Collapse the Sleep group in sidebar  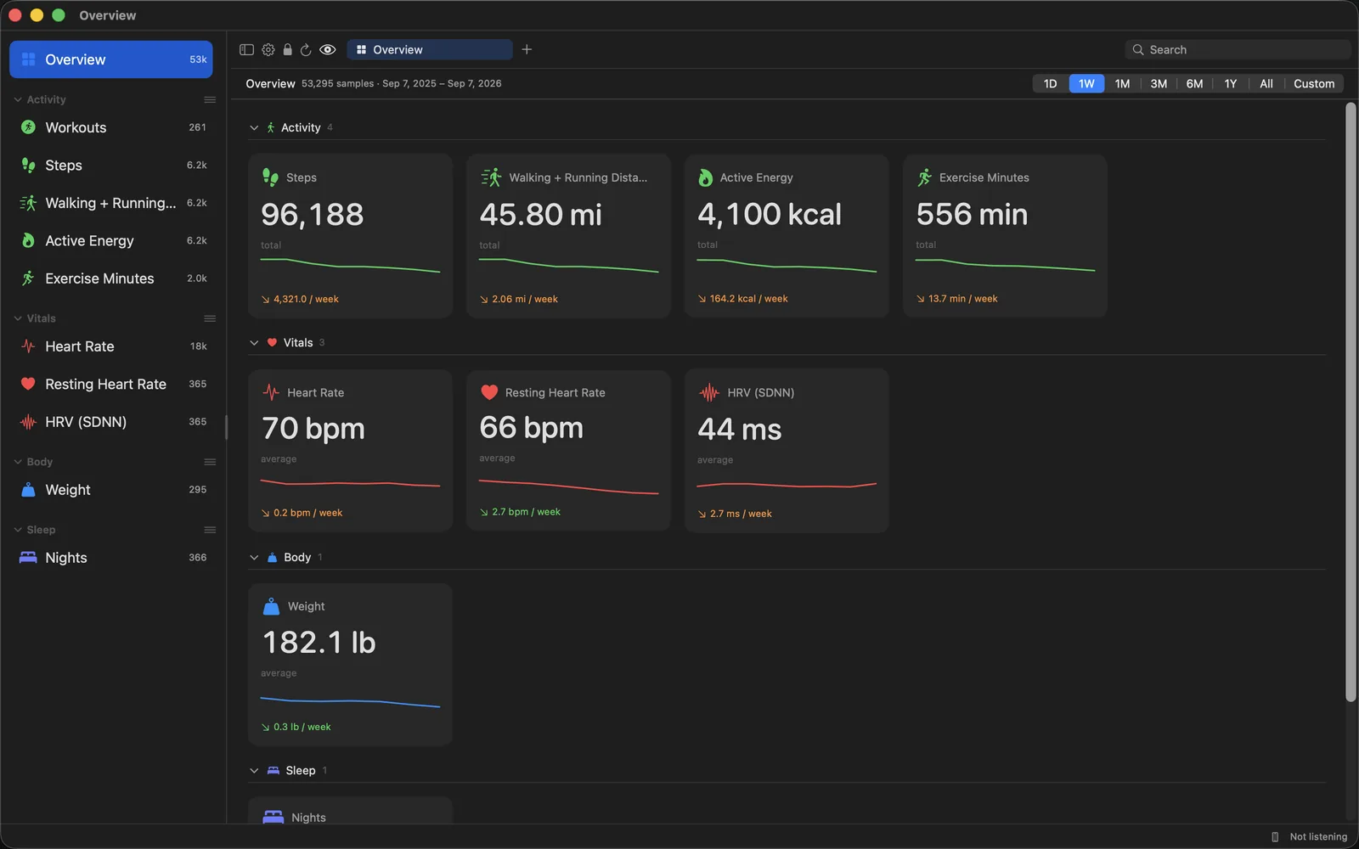18,530
